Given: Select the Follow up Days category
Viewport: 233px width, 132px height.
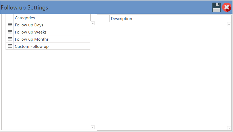Looking at the screenshot, I should pyautogui.click(x=52, y=25).
